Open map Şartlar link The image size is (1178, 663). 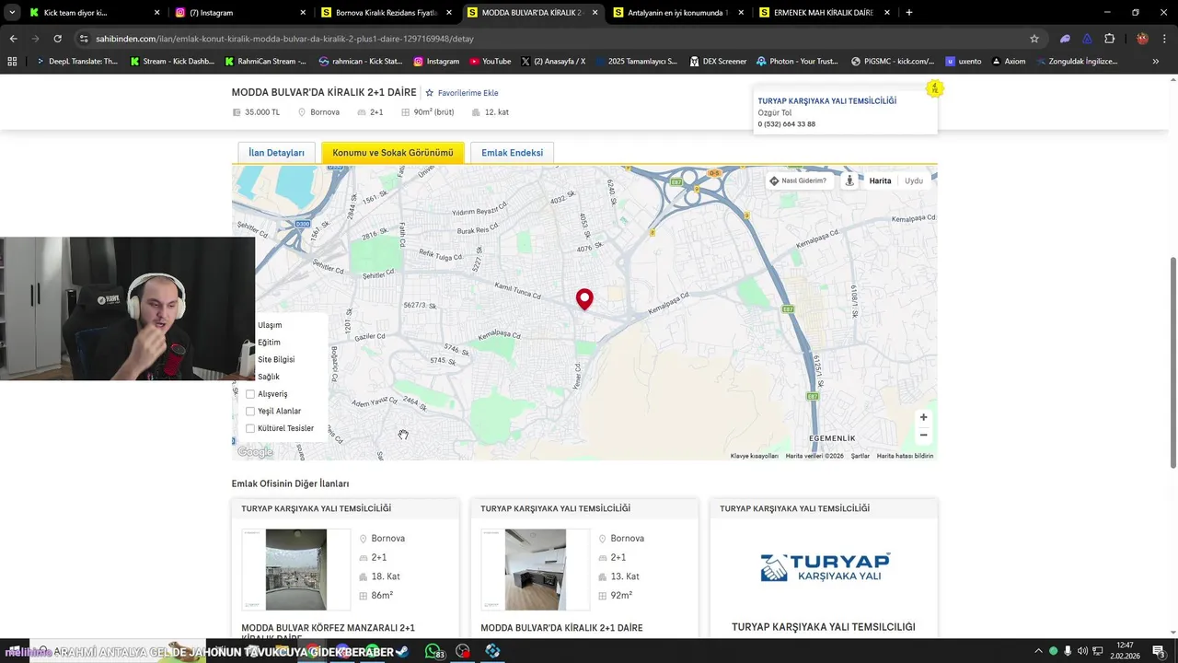click(x=860, y=456)
